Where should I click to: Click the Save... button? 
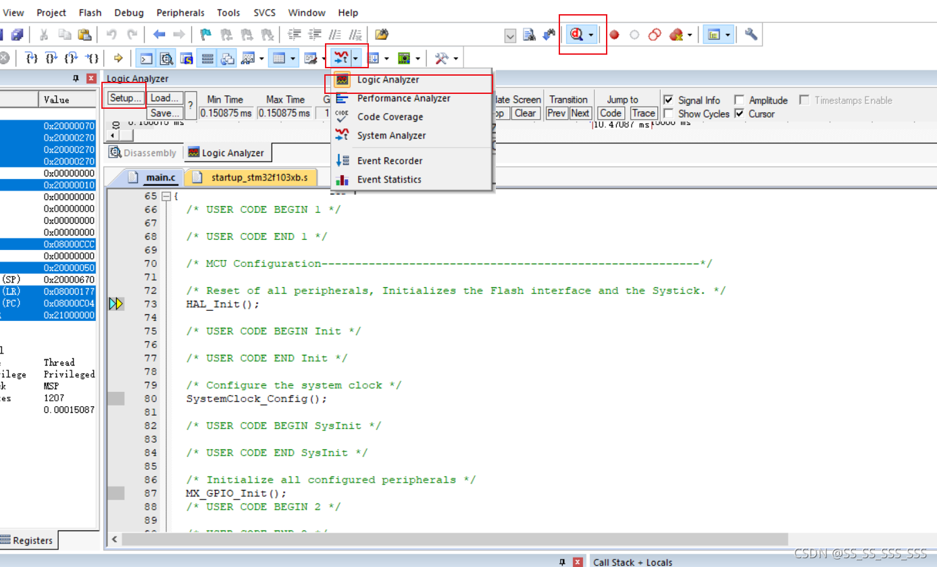tap(165, 114)
